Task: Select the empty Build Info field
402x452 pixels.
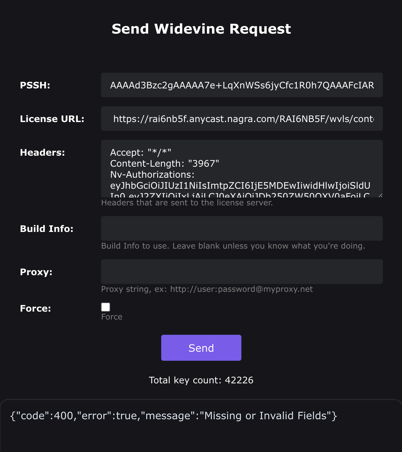Action: (242, 229)
